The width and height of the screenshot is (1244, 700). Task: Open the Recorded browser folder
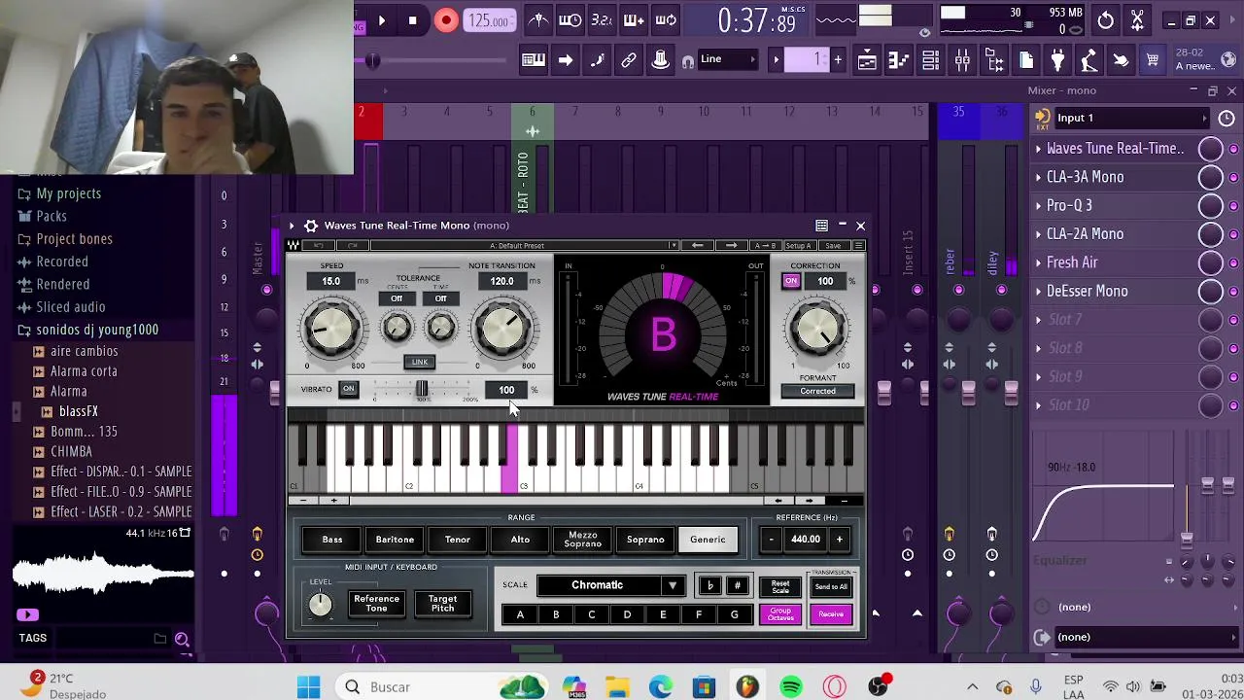coord(61,262)
